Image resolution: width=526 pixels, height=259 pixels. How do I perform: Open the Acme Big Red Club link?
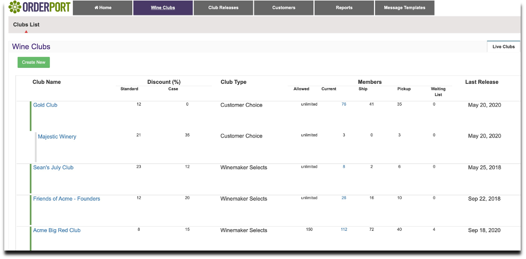pyautogui.click(x=57, y=230)
